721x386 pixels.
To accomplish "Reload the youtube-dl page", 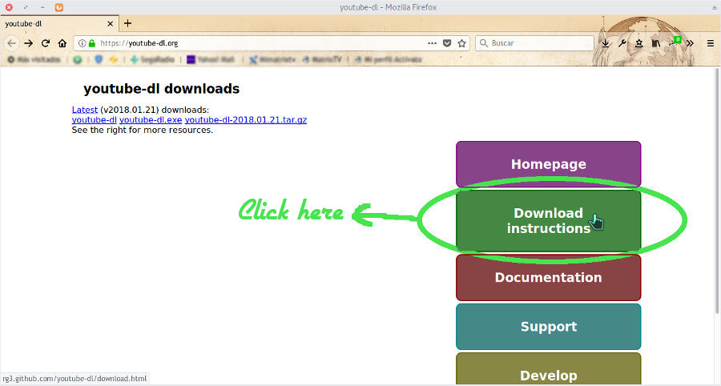I will pos(45,43).
